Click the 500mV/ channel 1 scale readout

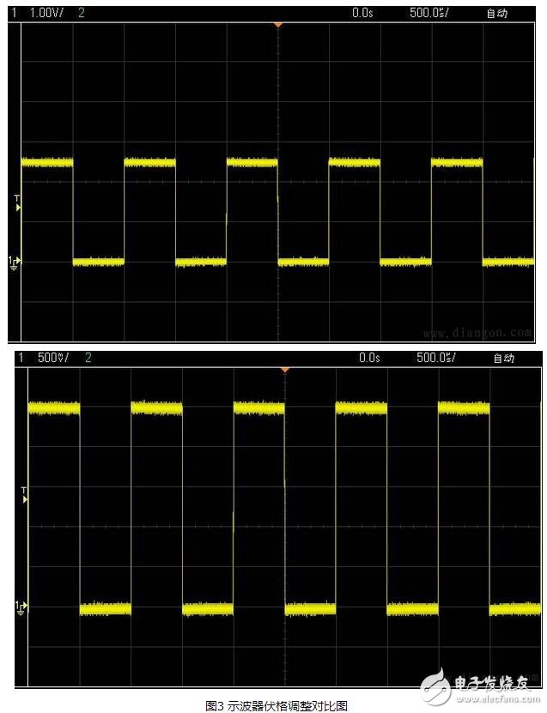pos(53,358)
